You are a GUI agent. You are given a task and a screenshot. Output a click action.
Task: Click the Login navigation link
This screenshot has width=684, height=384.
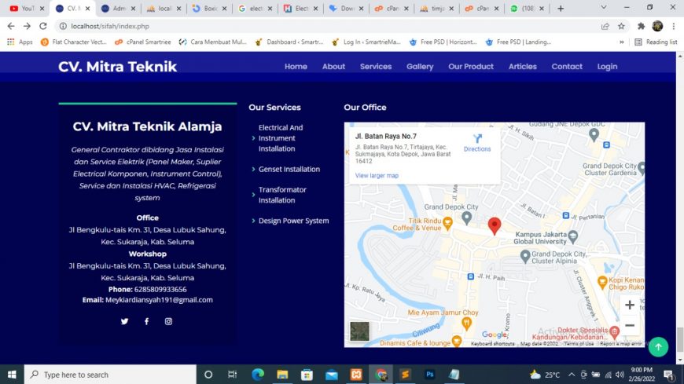[607, 67]
